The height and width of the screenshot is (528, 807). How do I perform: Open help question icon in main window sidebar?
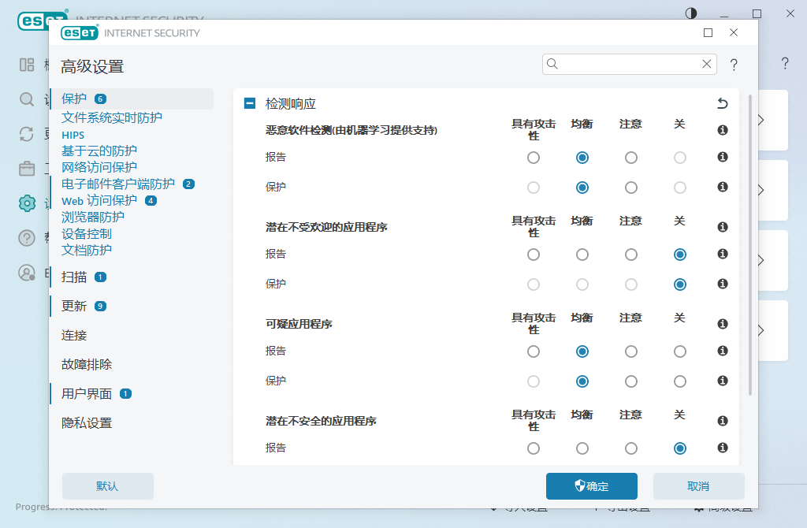(x=27, y=238)
